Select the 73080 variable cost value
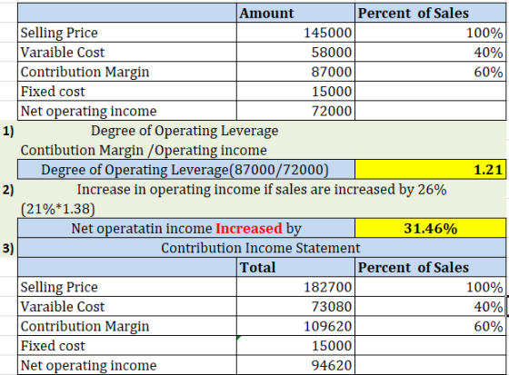The height and width of the screenshot is (375, 509). 295,306
